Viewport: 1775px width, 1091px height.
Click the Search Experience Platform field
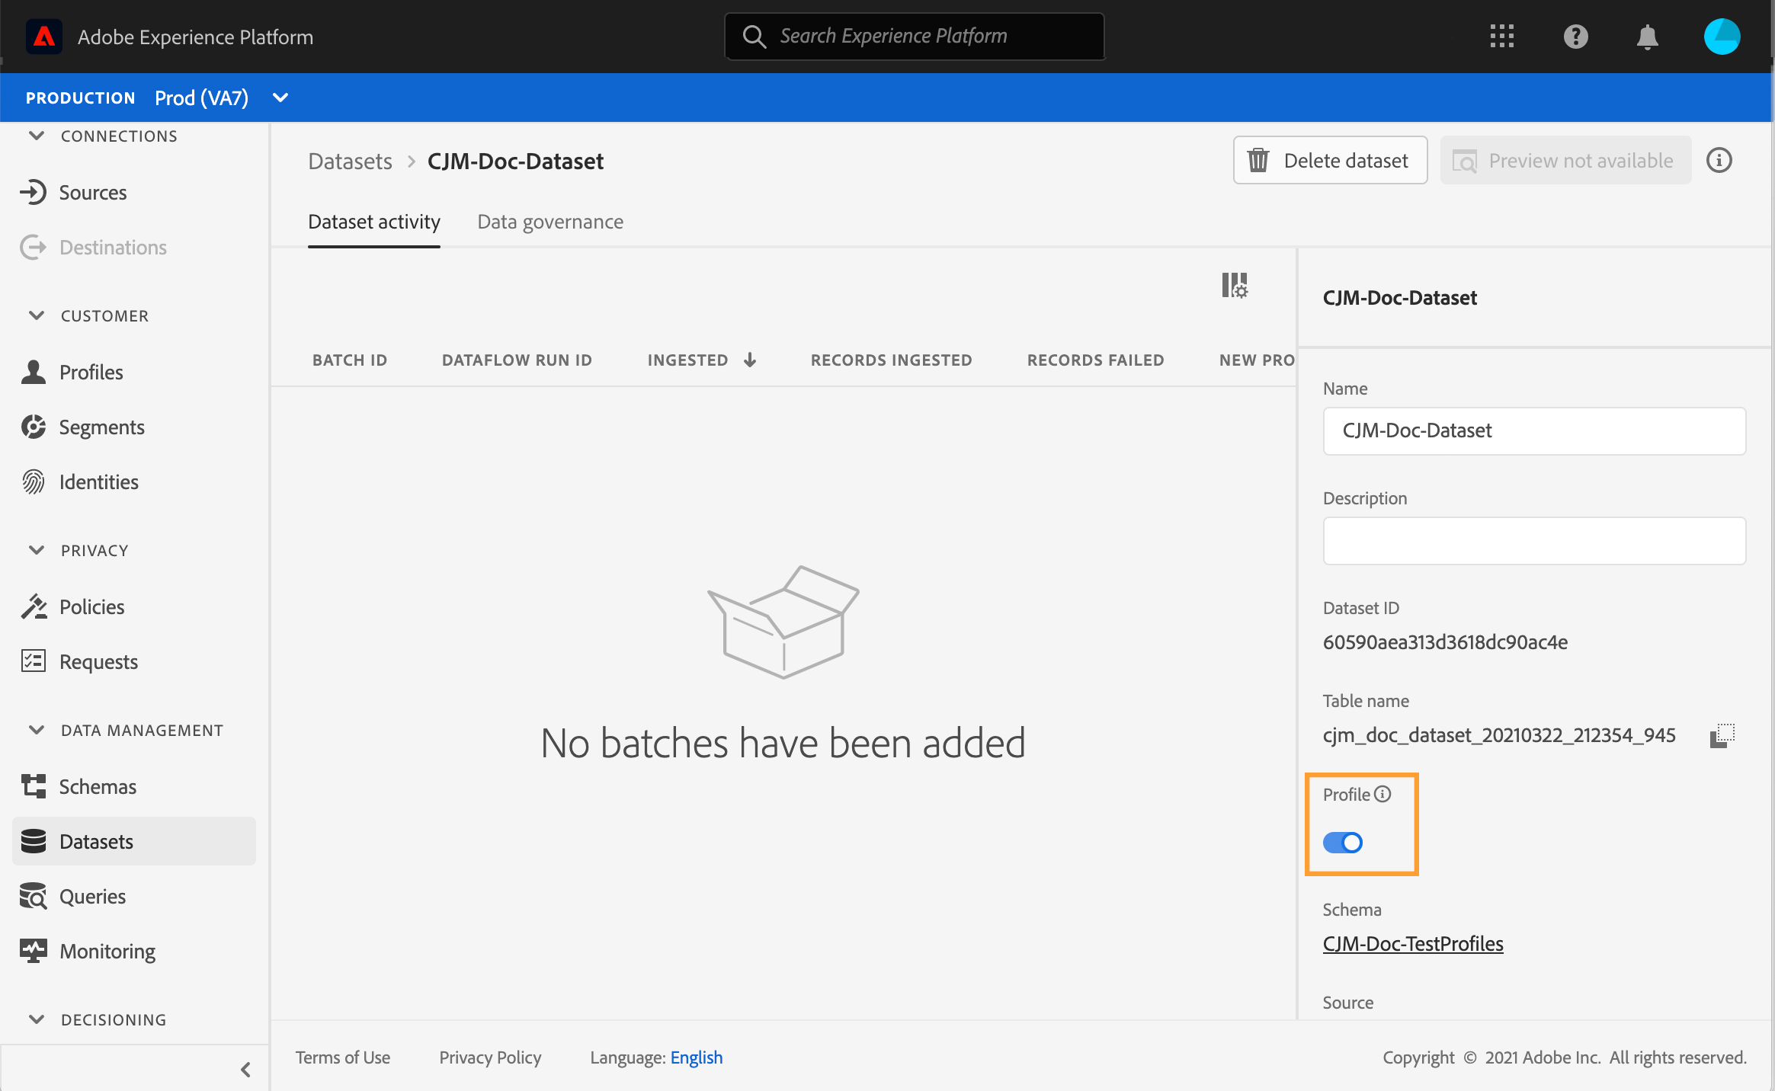coord(915,36)
